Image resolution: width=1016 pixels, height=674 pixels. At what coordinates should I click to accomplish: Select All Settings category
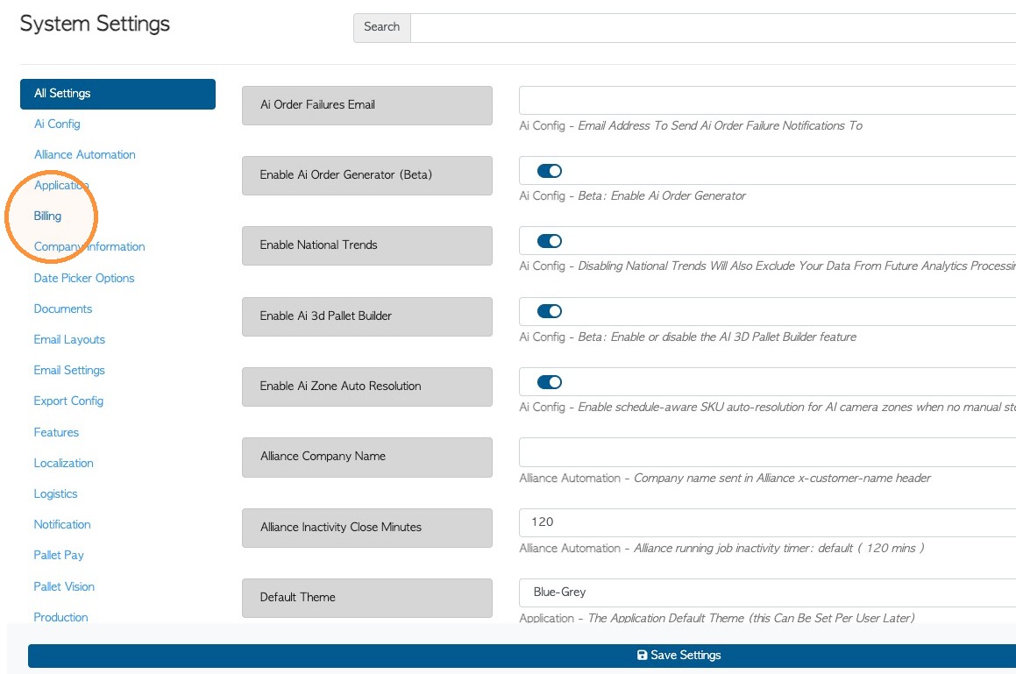pyautogui.click(x=118, y=94)
